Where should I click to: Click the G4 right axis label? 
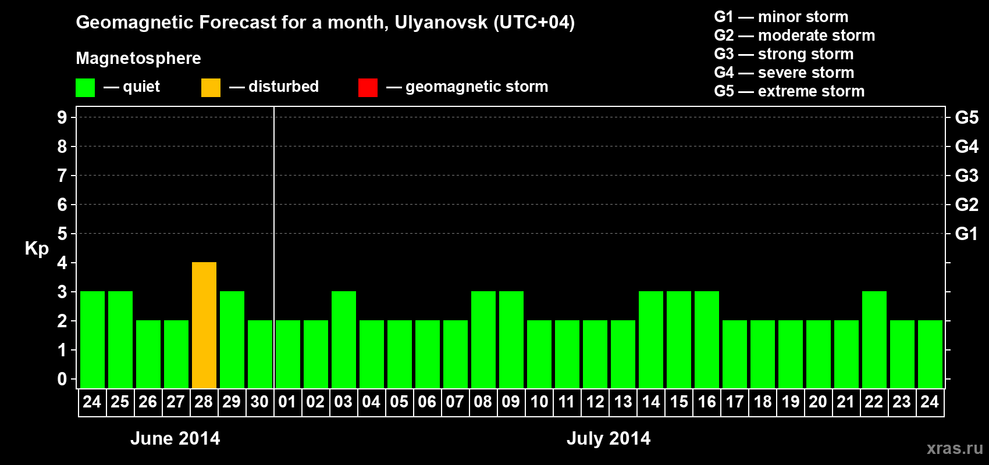point(967,146)
